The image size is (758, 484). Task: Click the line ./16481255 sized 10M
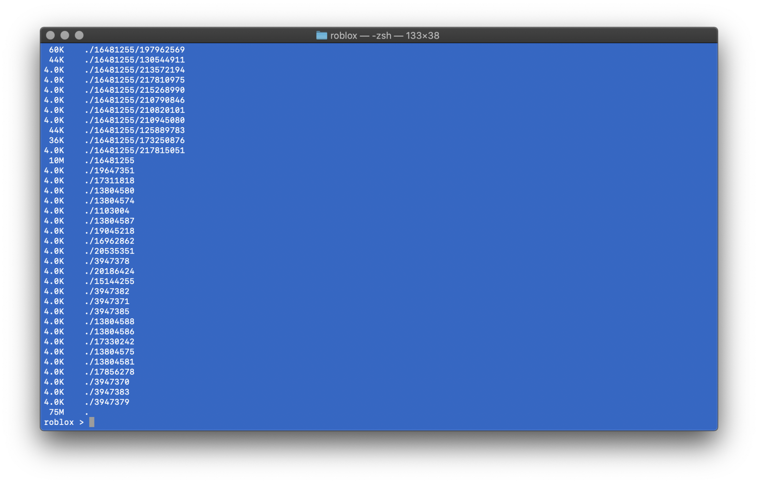click(110, 161)
